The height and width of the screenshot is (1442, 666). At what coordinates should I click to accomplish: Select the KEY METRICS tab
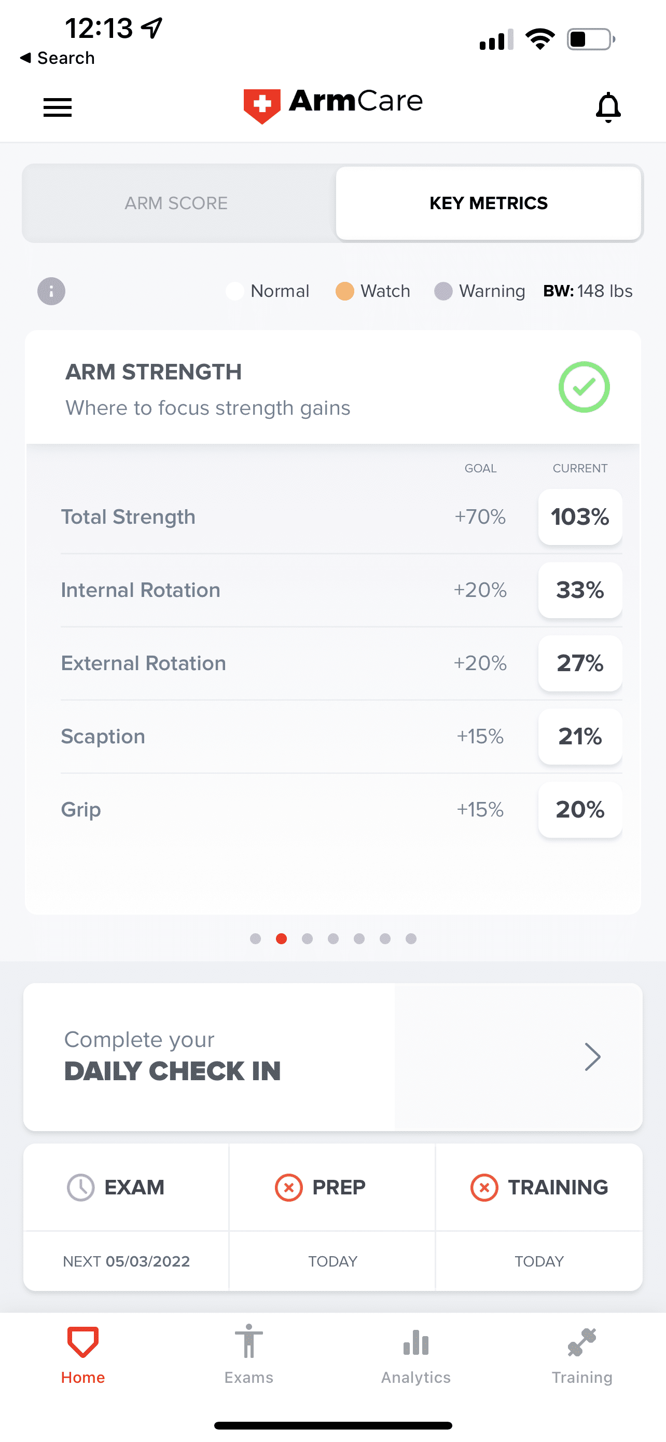point(488,203)
